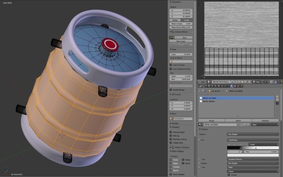Click the Circle.013 object icon in the breadcrumb
This screenshot has width=283, height=177.
[x=210, y=91]
